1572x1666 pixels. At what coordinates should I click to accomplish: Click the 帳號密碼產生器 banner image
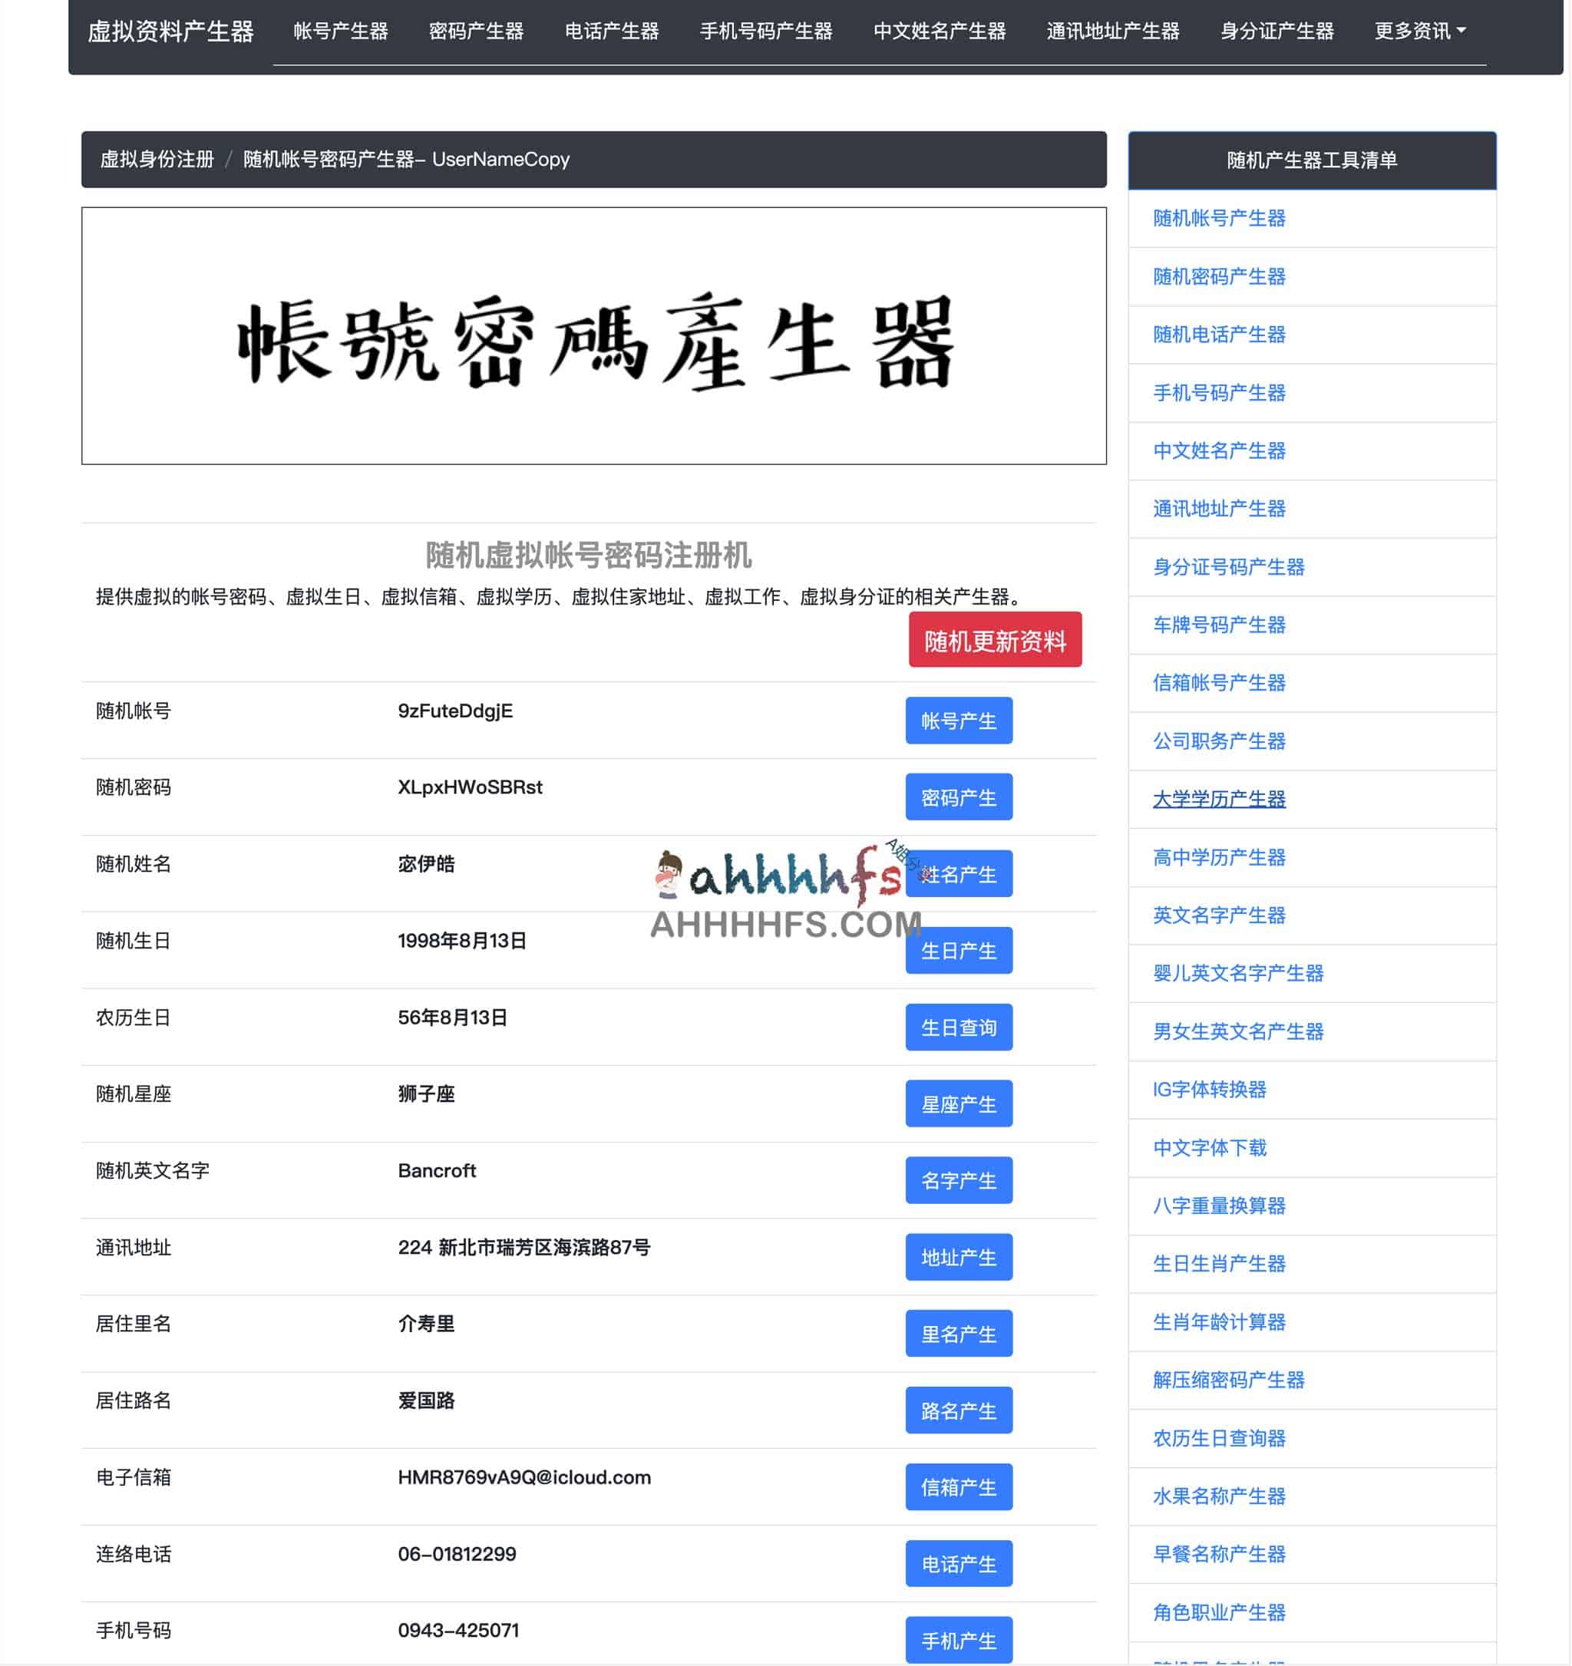pyautogui.click(x=596, y=335)
